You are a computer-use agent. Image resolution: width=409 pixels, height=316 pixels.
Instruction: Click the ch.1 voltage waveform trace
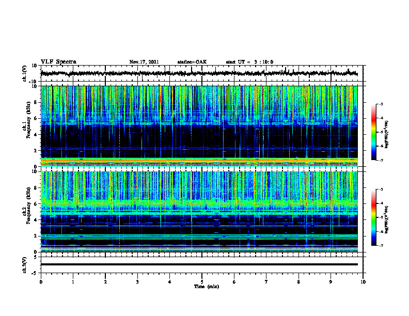tap(199, 73)
